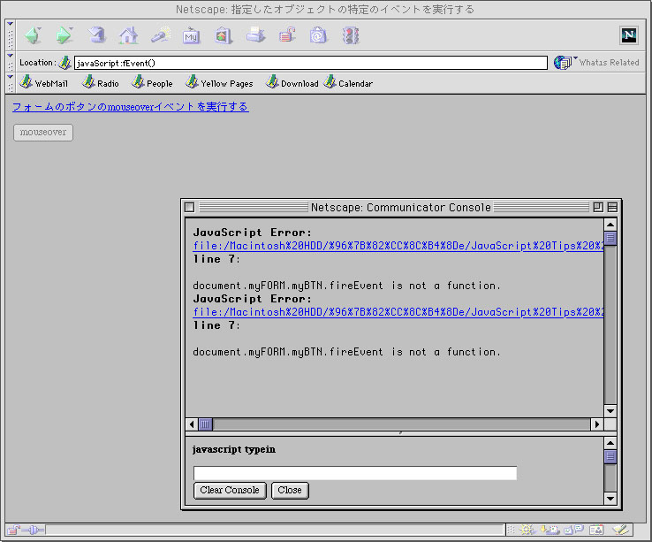This screenshot has height=542, width=652.
Task: Click the Netscape N logo
Action: [x=629, y=35]
